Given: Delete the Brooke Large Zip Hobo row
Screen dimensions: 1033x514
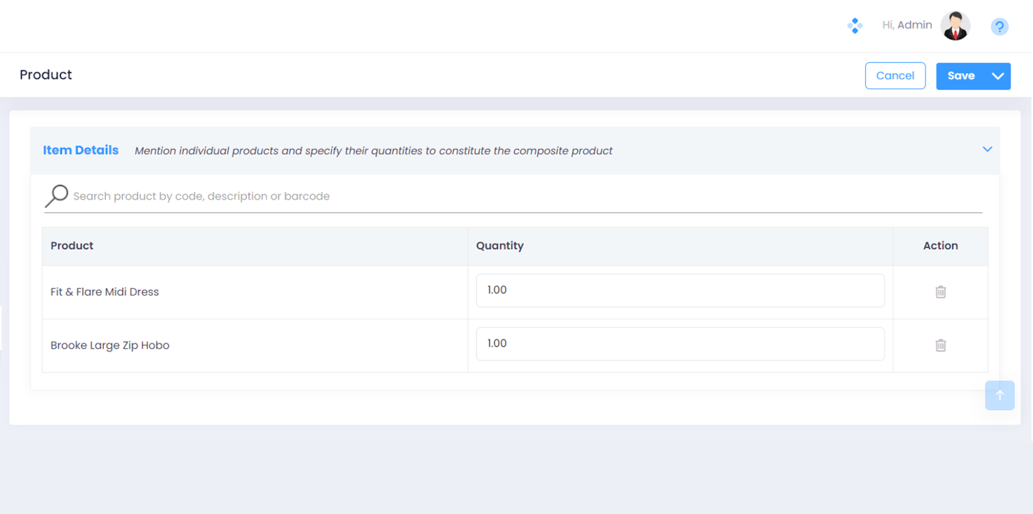Looking at the screenshot, I should (940, 345).
